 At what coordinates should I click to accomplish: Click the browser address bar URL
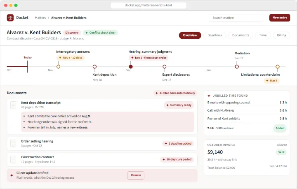click(x=148, y=5)
